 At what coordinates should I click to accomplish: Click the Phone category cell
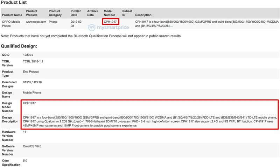click(53, 22)
